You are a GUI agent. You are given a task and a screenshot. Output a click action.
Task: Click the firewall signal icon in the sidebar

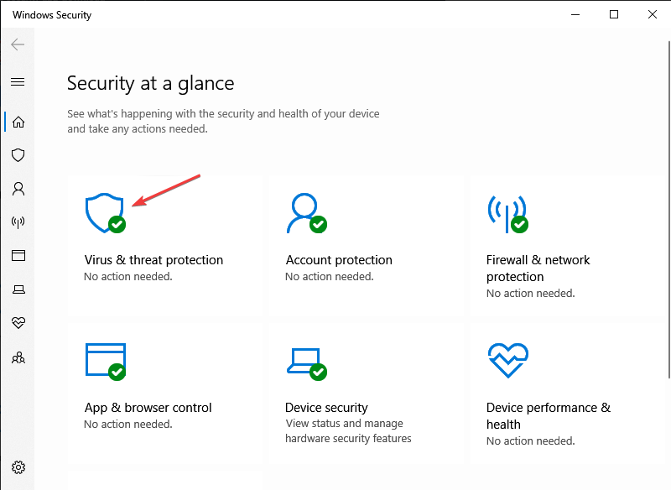18,222
